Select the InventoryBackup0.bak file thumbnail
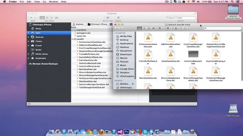243x136 pixels. coord(193,54)
